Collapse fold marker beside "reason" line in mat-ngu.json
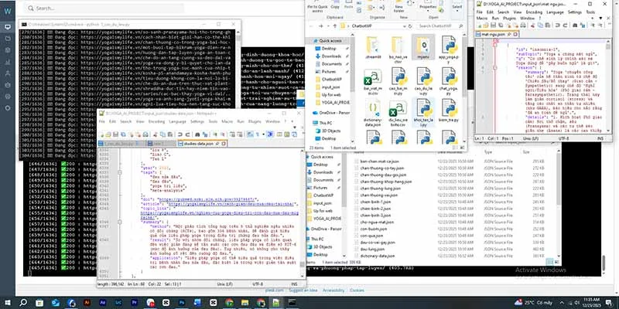The width and height of the screenshot is (619, 309). 495,67
